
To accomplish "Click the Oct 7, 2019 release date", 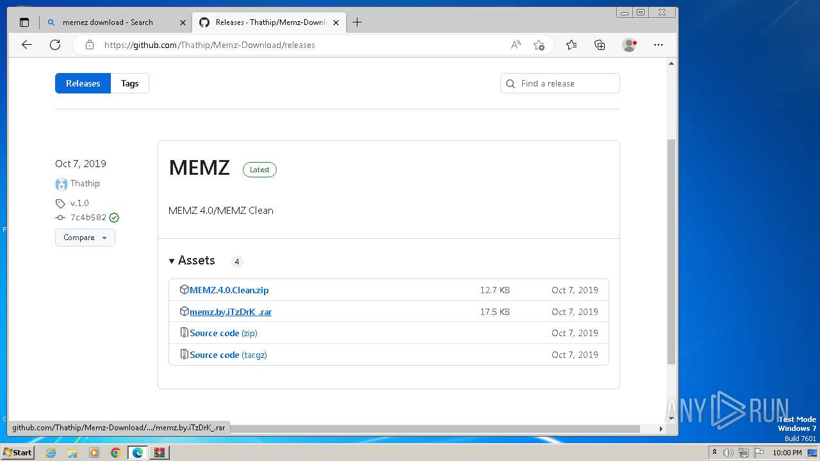I will click(81, 163).
